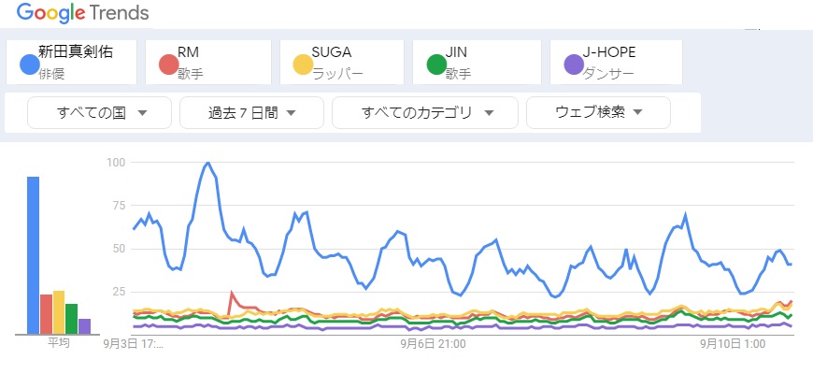This screenshot has height=374, width=813.
Task: Click the blue dot beside 新田真剣佑
Action: (x=29, y=65)
